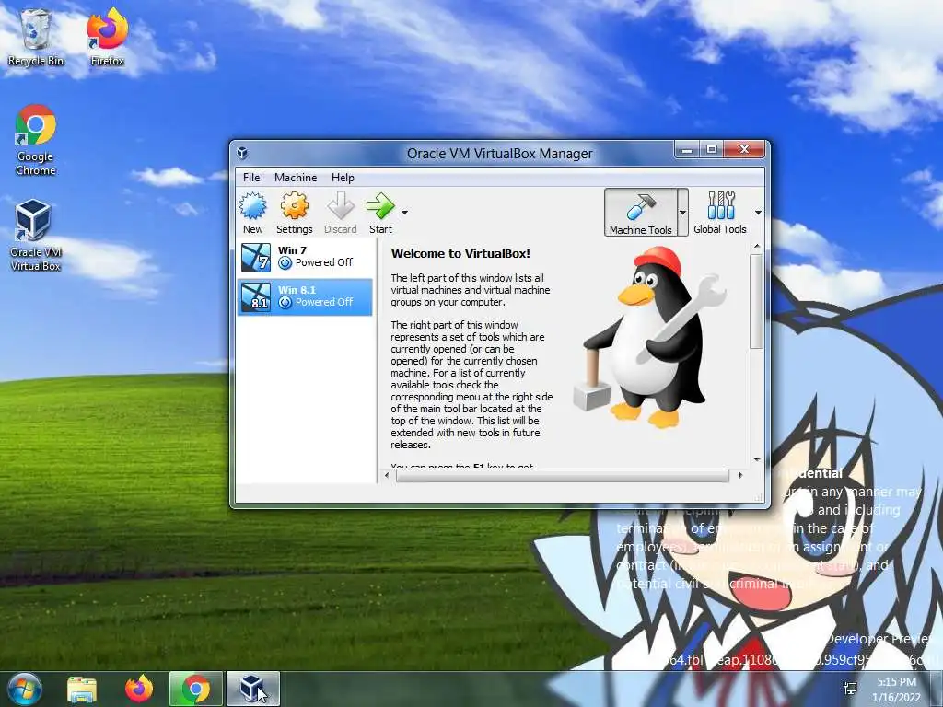Click Win 8.1 Powered Off status icon
Viewport: 943px width, 707px height.
point(285,302)
